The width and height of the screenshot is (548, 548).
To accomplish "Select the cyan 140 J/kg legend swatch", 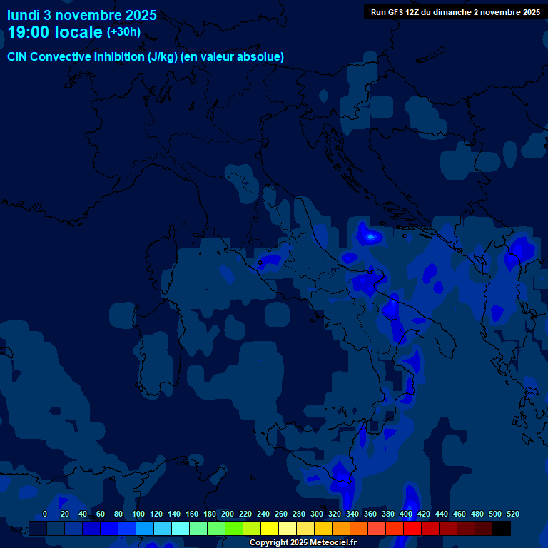I will (163, 529).
